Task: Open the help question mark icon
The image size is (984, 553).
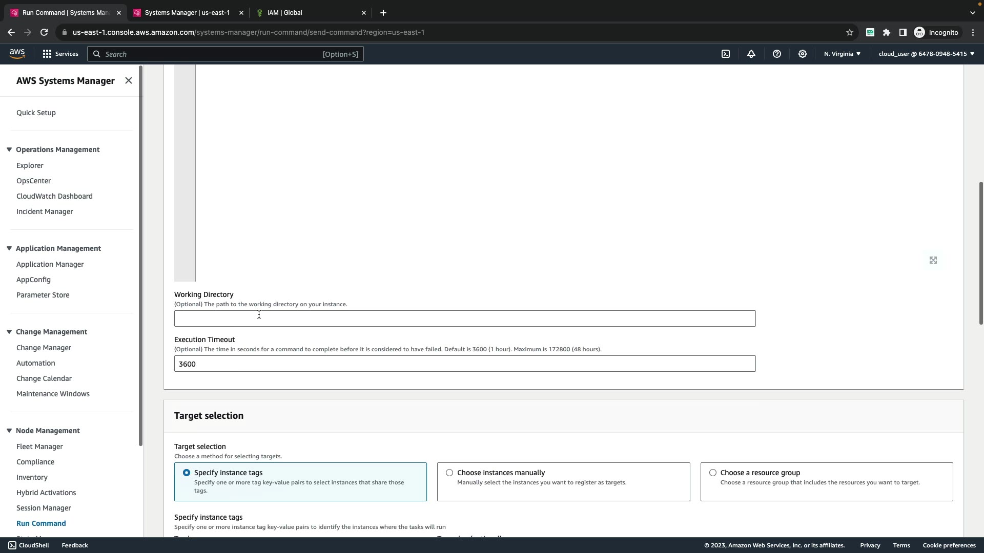Action: tap(777, 54)
